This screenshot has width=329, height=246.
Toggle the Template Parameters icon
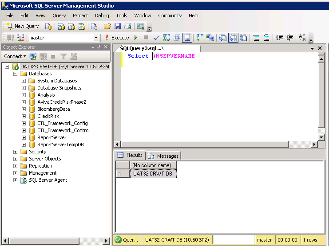[x=187, y=38]
